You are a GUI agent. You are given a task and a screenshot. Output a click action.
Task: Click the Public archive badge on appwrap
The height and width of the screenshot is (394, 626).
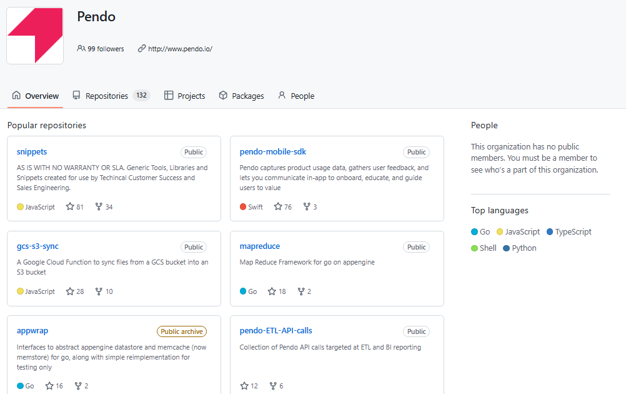pyautogui.click(x=182, y=331)
